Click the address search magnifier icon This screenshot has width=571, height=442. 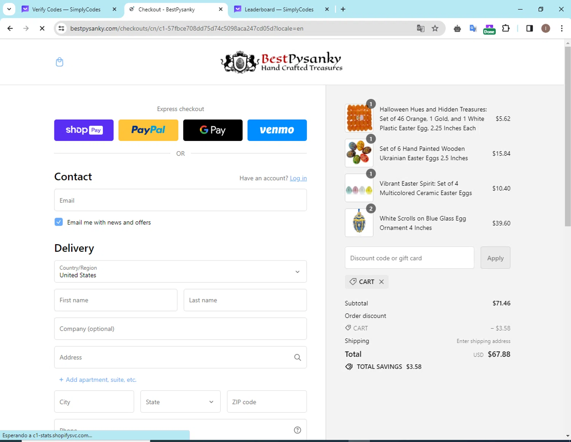(297, 357)
